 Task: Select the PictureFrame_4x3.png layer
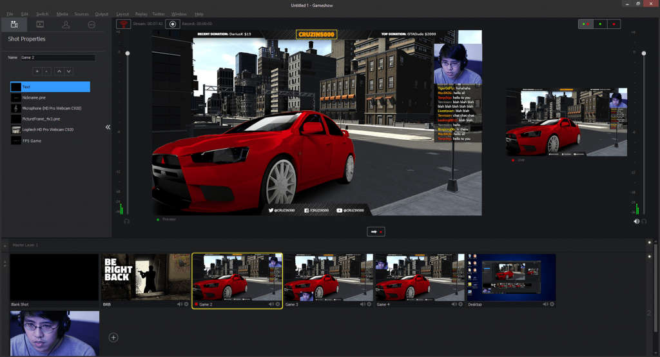tap(50, 119)
